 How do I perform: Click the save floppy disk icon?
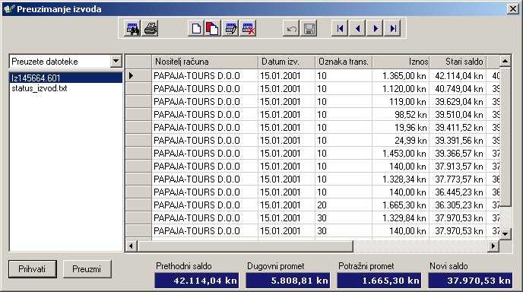[309, 28]
